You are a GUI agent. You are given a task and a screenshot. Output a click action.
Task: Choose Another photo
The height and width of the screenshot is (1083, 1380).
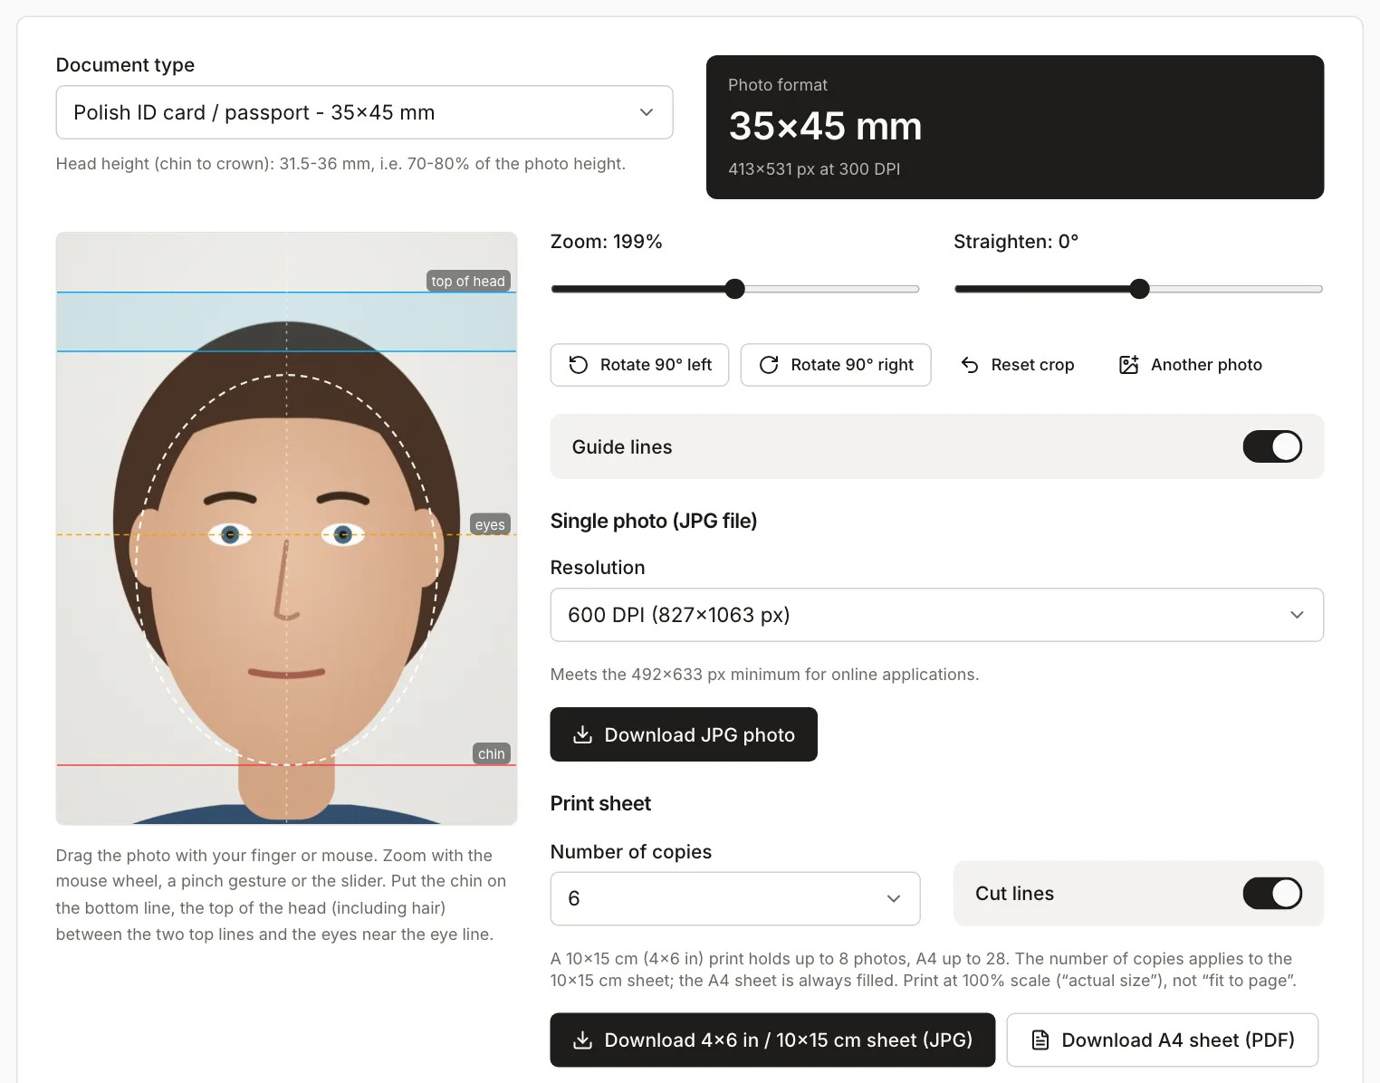[x=1191, y=365]
